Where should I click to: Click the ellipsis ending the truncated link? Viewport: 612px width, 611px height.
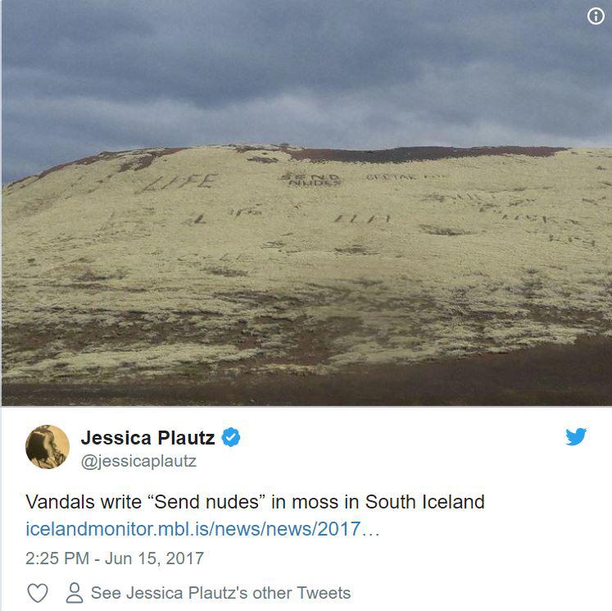pyautogui.click(x=370, y=529)
